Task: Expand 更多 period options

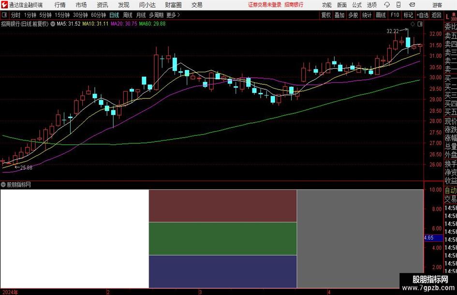Action: point(173,15)
